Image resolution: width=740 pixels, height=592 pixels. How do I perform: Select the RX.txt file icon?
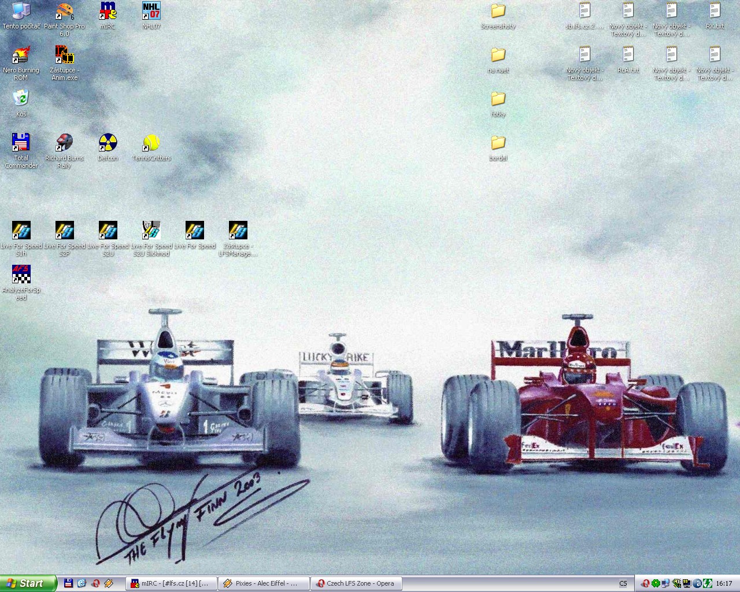(x=715, y=16)
